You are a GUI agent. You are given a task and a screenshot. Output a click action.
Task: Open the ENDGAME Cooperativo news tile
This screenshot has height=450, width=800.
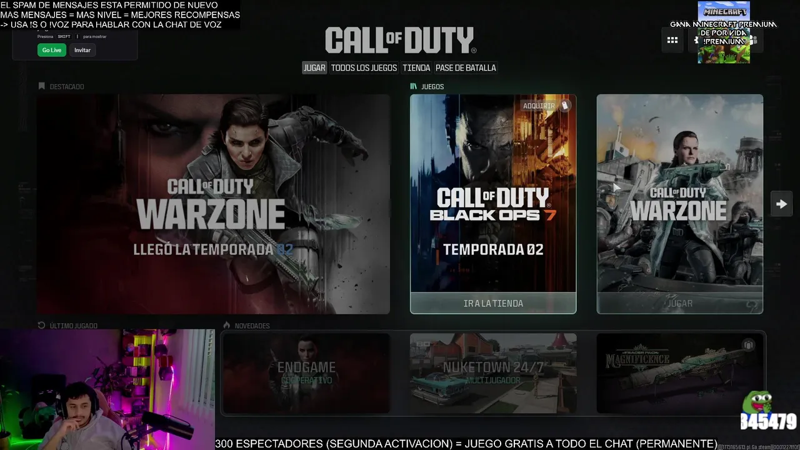(x=306, y=373)
